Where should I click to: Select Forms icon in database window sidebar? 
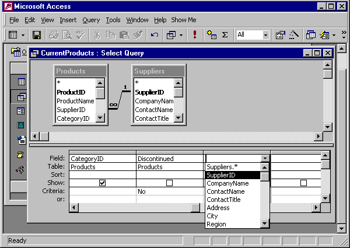[x=21, y=111]
